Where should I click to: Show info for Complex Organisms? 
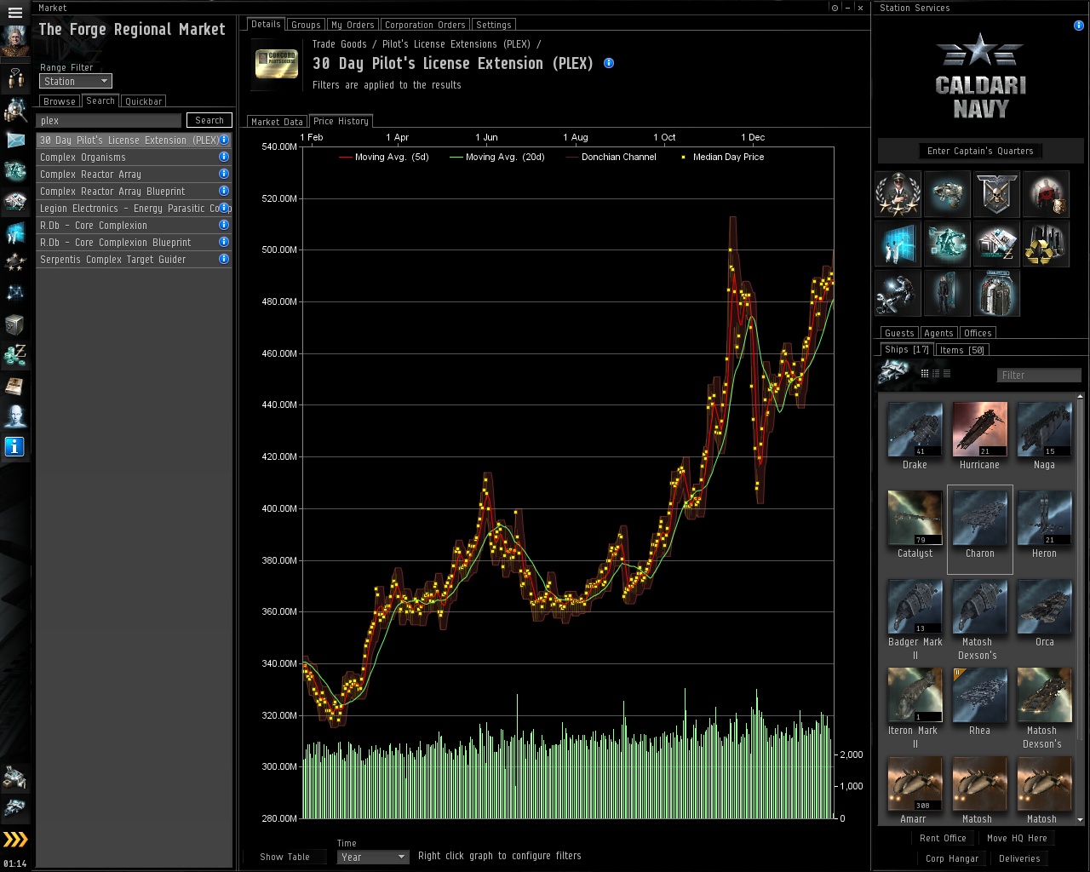(x=224, y=157)
